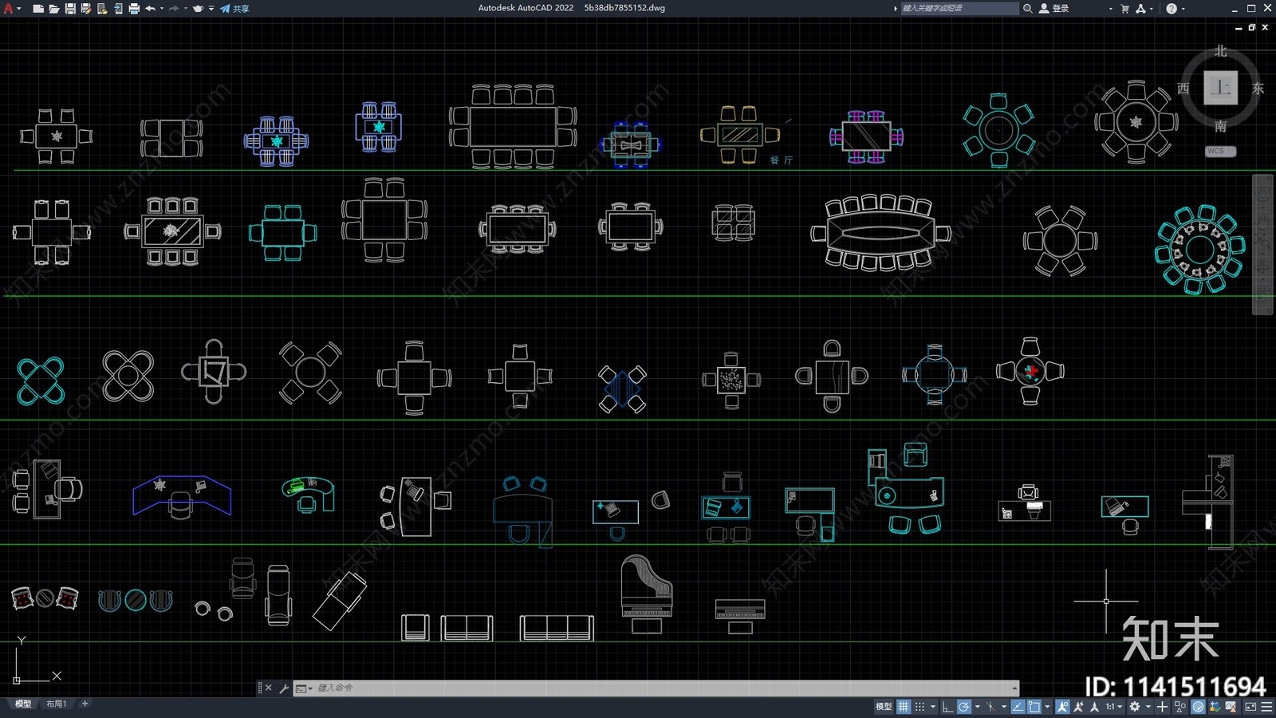The height and width of the screenshot is (718, 1276).
Task: Click the Plot printer icon
Action: click(x=134, y=9)
